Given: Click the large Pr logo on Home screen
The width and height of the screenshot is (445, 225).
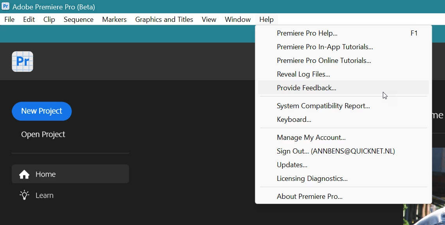Looking at the screenshot, I should tap(22, 61).
